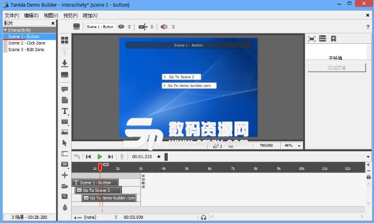Click the 添加变换 button
374x223 pixels.
pos(337,67)
